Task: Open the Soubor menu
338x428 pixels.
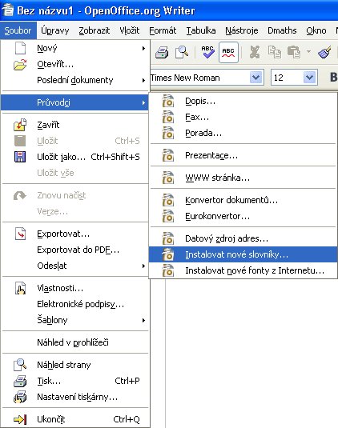Action: coord(18,30)
